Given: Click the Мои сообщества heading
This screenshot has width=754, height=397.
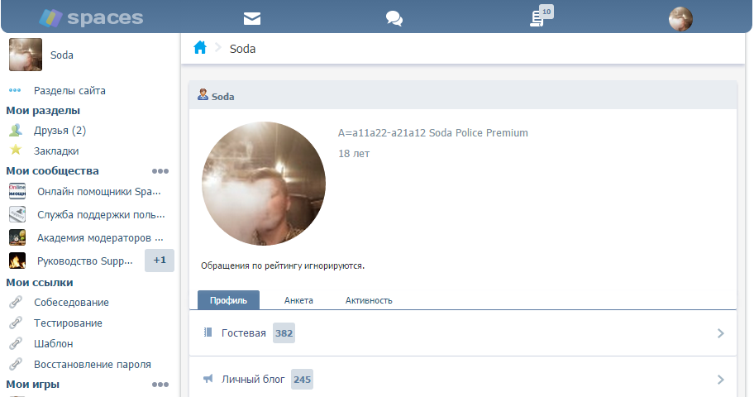Looking at the screenshot, I should pos(52,171).
